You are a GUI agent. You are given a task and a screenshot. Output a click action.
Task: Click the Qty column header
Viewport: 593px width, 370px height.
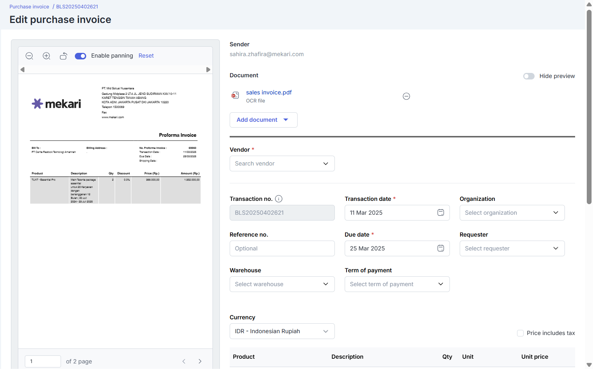447,357
